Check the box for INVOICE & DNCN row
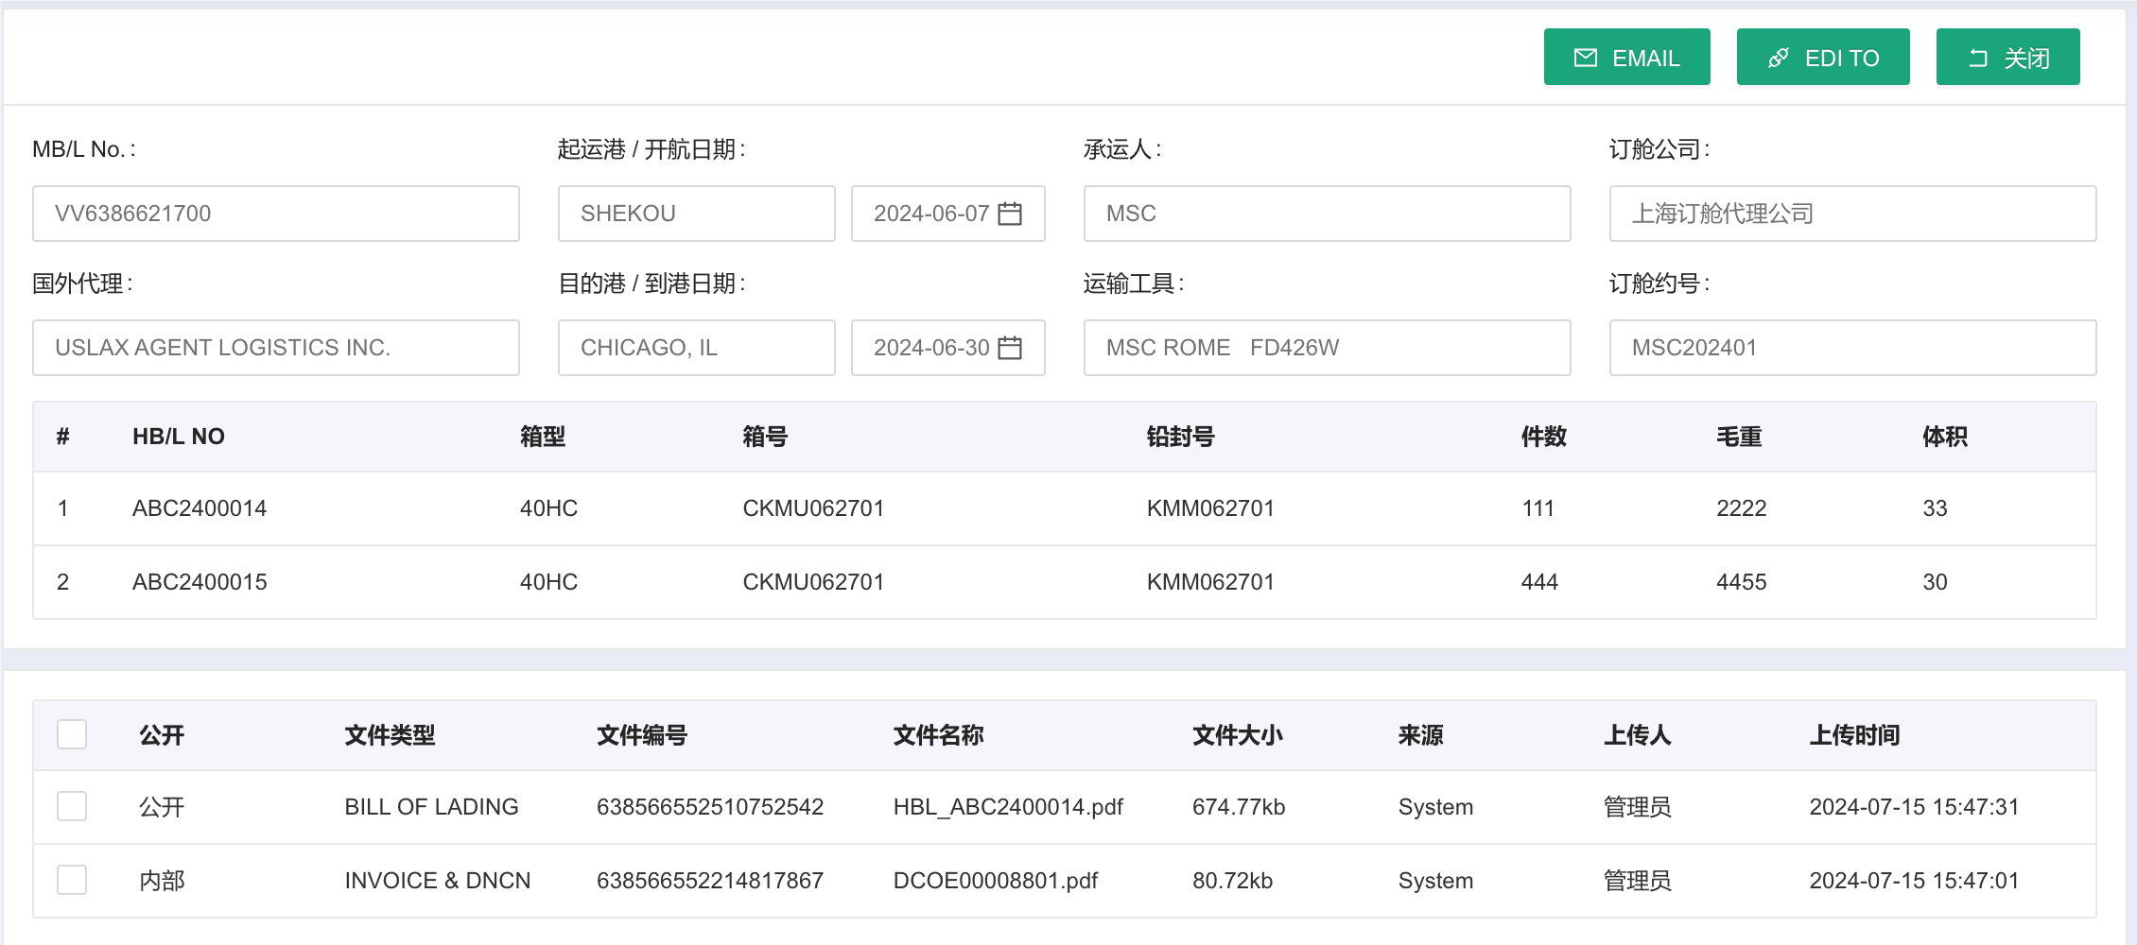This screenshot has width=2137, height=945. 72,880
